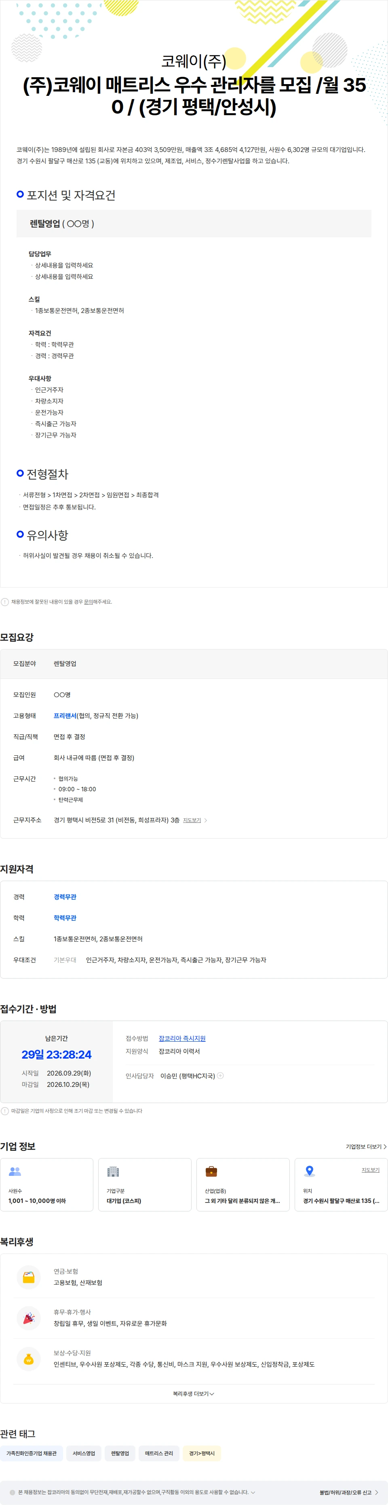Click the remaining time 29일 23:28:24
The height and width of the screenshot is (1505, 388).
[x=57, y=1055]
